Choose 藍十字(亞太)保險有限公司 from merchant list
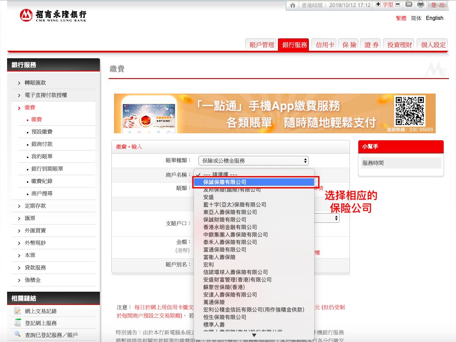456x342 pixels. (x=254, y=205)
